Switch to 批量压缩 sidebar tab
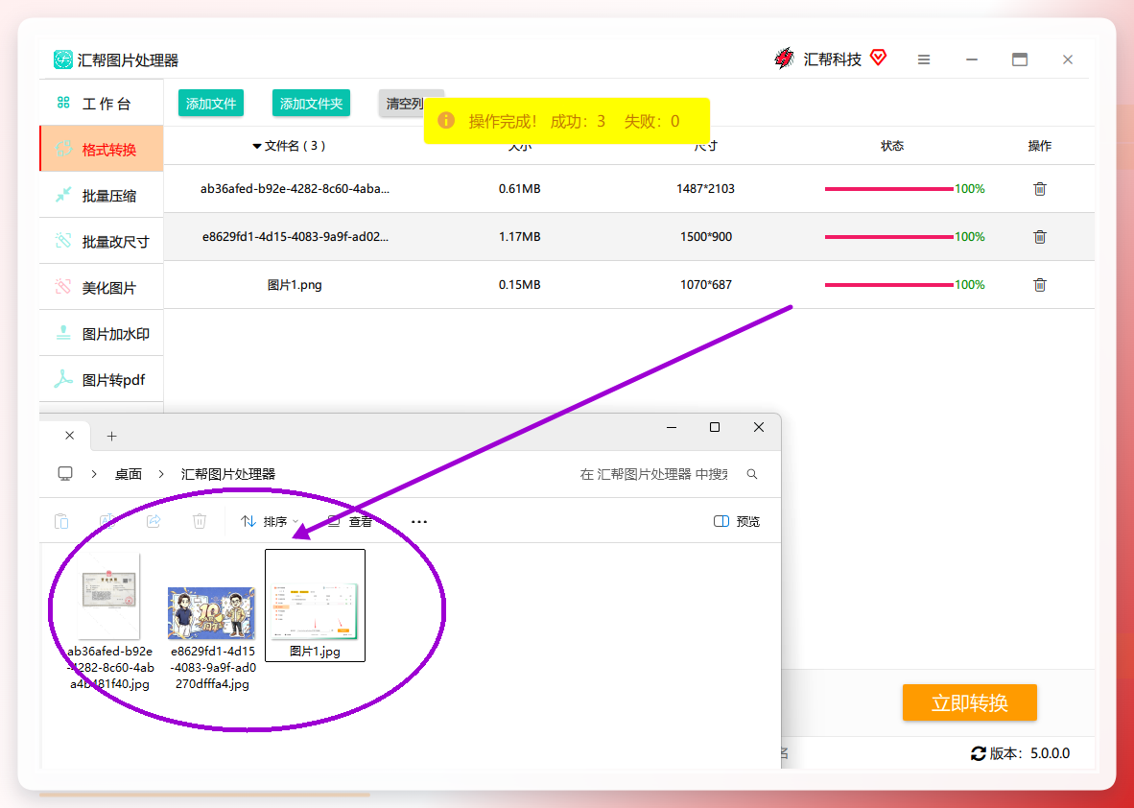 (x=102, y=196)
